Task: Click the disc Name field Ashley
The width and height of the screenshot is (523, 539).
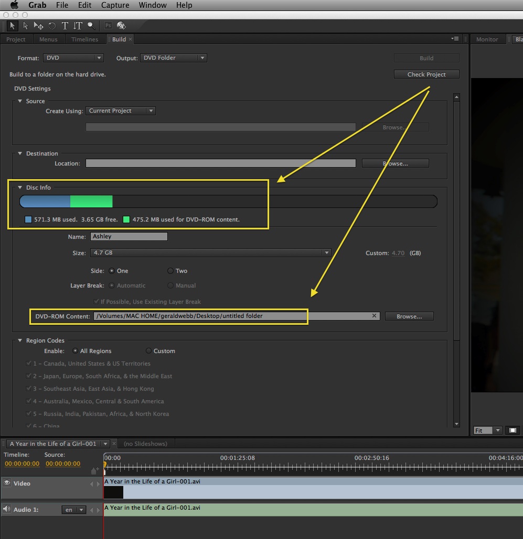Action: 129,237
